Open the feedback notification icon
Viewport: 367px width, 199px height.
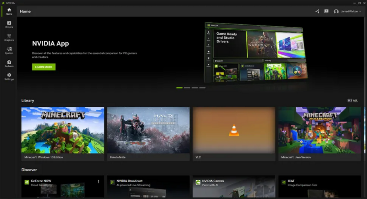(x=326, y=12)
